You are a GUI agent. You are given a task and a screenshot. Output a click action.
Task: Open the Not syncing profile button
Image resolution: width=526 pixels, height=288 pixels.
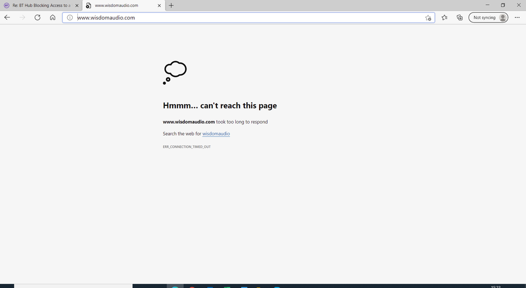coord(488,17)
